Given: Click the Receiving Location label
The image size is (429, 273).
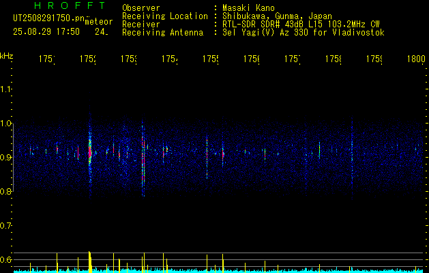Looking at the screenshot, I should 165,16.
